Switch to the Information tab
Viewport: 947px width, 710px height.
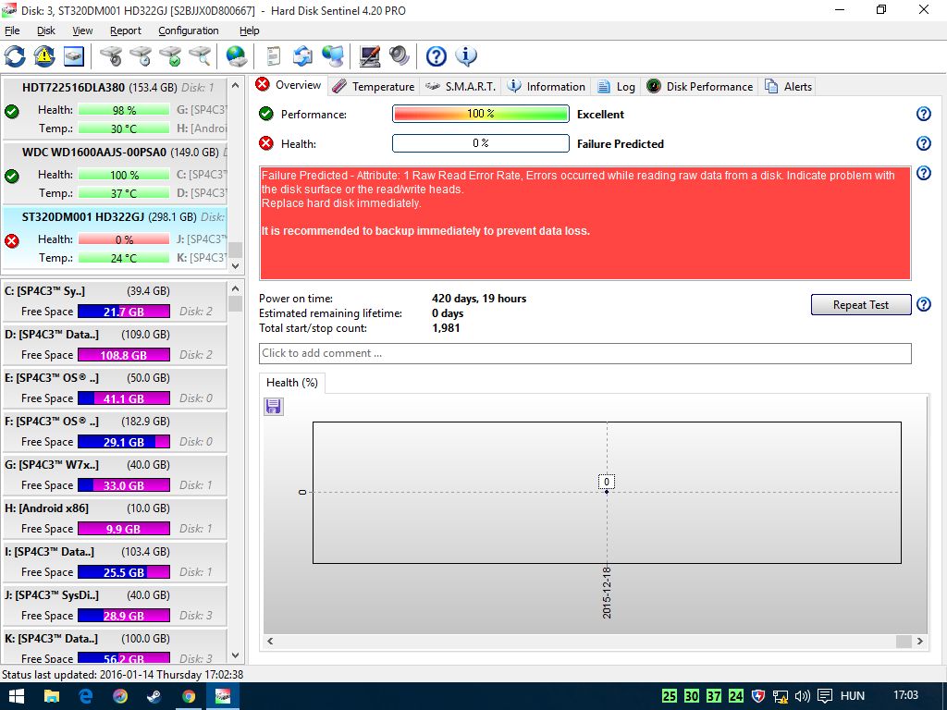pyautogui.click(x=547, y=86)
